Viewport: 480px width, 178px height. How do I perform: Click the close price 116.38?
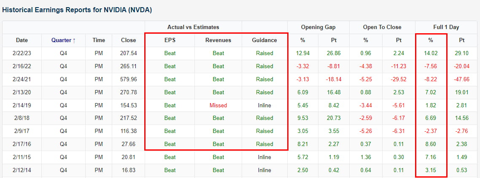click(x=128, y=131)
